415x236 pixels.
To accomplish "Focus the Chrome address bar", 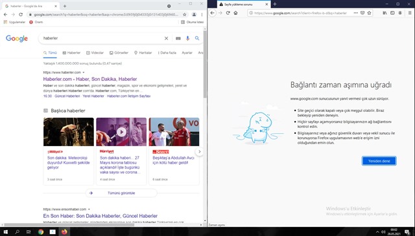I will pos(106,14).
